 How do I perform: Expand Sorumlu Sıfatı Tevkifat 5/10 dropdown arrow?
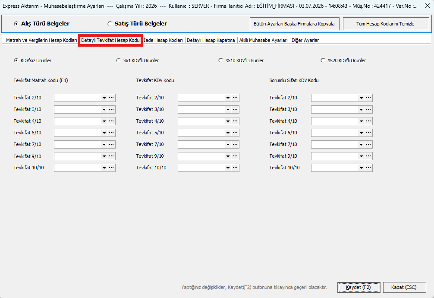coord(361,133)
